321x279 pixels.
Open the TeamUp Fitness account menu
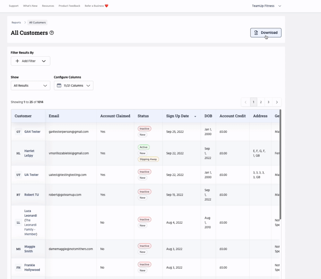click(x=266, y=6)
